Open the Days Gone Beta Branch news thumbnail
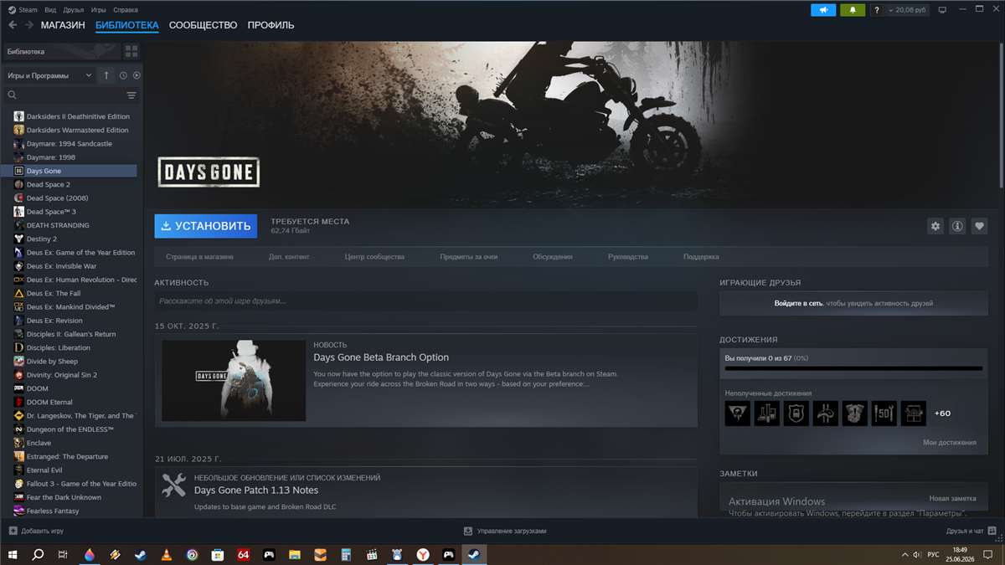The image size is (1005, 565). point(234,380)
